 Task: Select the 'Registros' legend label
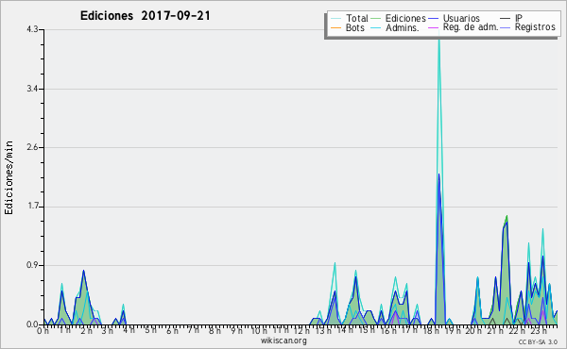point(535,27)
